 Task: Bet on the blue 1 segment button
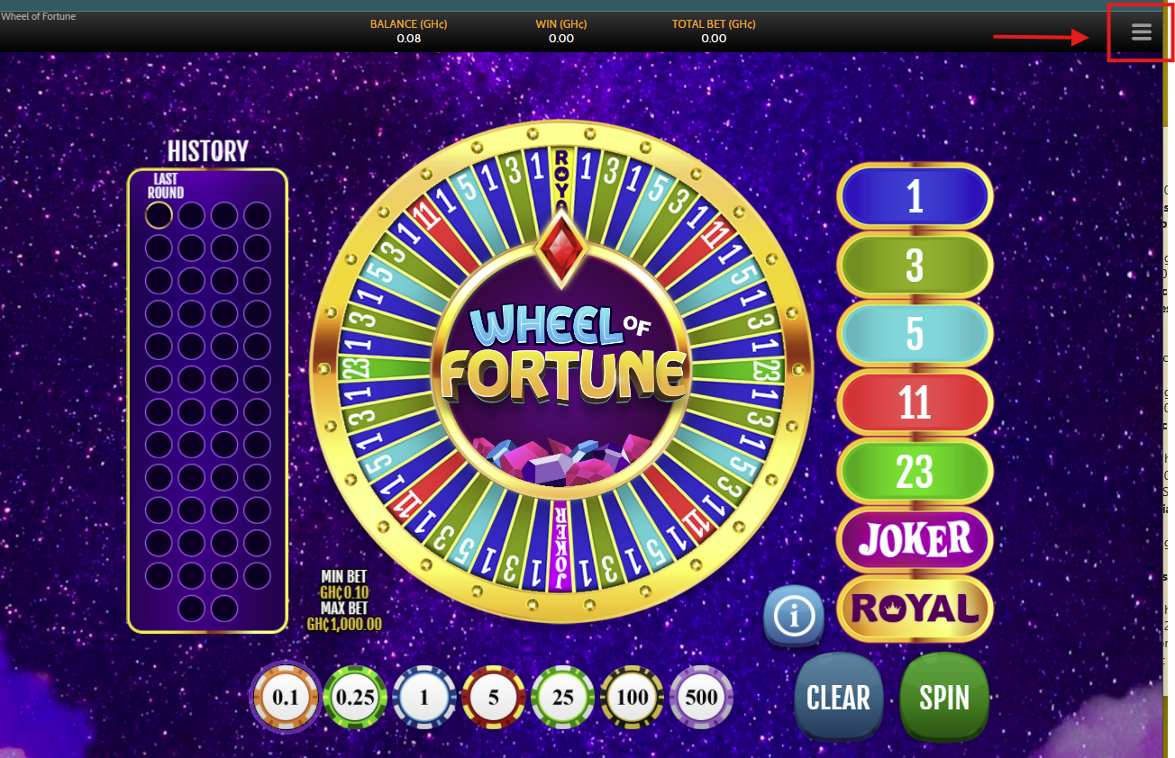[915, 196]
